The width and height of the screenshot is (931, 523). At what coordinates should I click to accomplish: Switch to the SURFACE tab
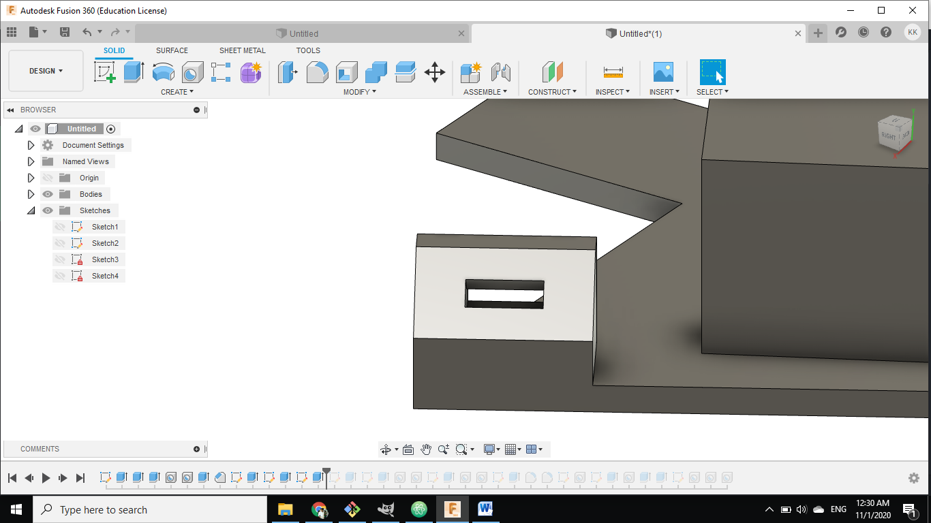[172, 50]
